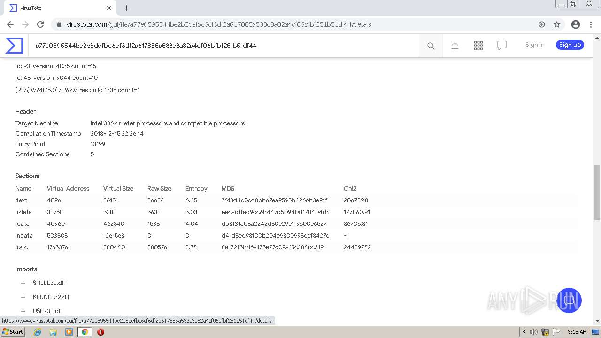Image resolution: width=601 pixels, height=338 pixels.
Task: Switch to Chrome in the taskbar
Action: tap(85, 332)
